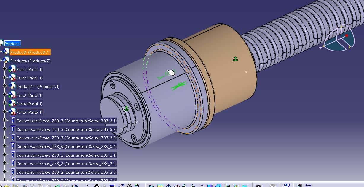Viewport: 364px width, 187px height.
Task: Click the Measure Between double-arrow icon
Action: [308, 186]
